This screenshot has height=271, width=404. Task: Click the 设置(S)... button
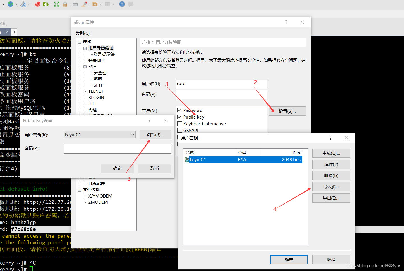[287, 111]
